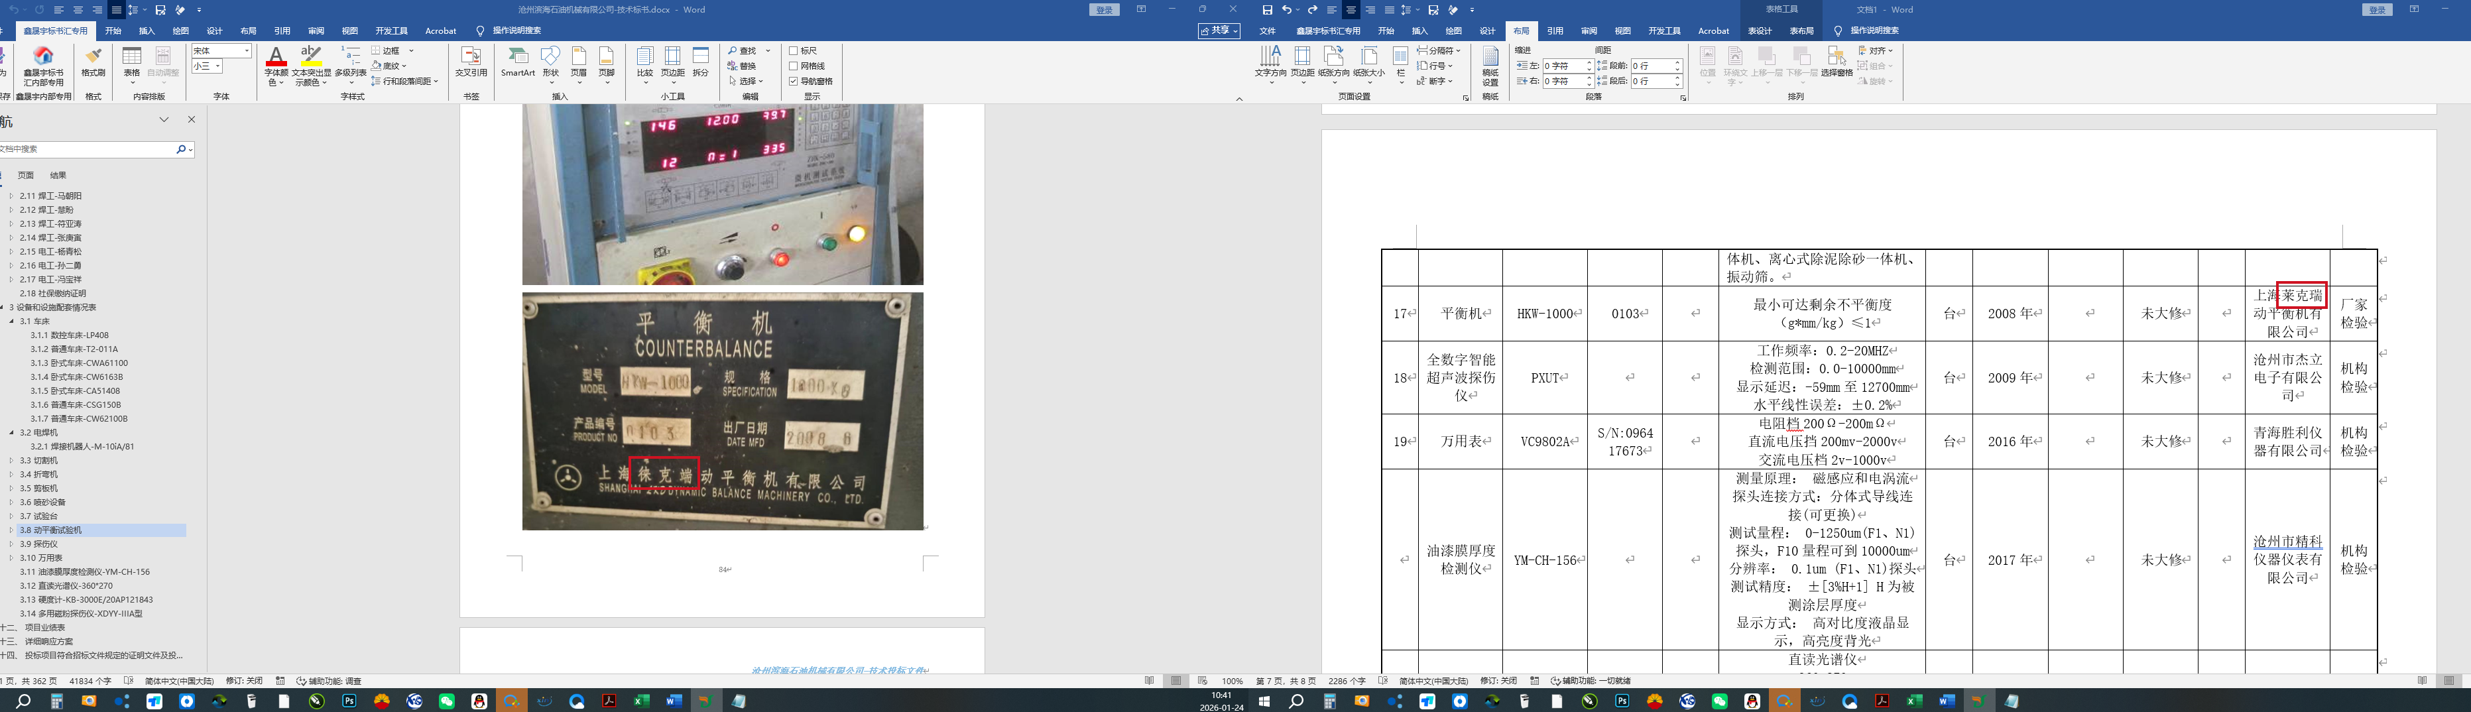Screen dimensions: 2471x712
Task: Click the 页脚 footer button
Action: (606, 65)
